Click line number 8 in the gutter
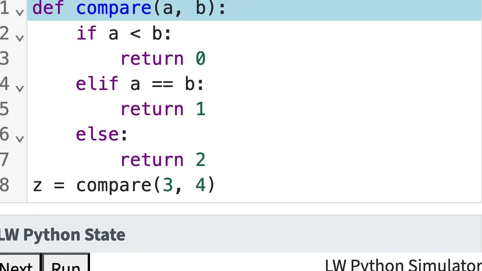This screenshot has height=271, width=482. [5, 185]
